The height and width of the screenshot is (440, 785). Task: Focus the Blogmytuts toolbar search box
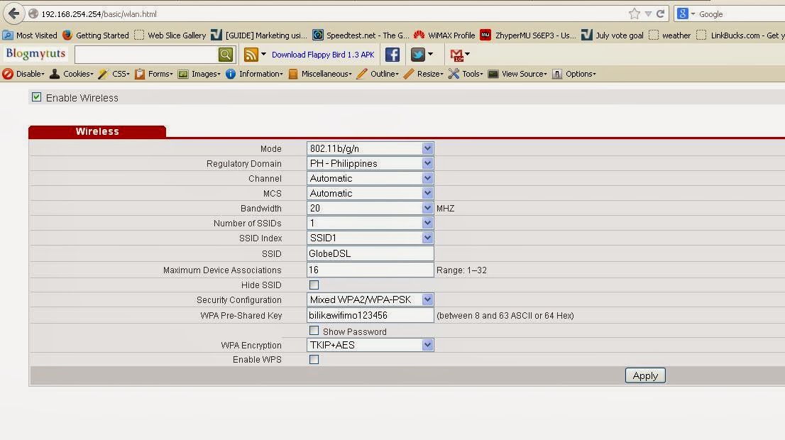click(x=146, y=55)
